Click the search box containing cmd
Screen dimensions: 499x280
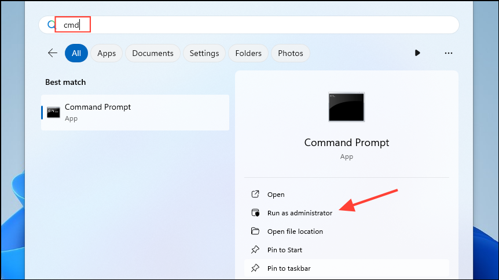(x=249, y=25)
